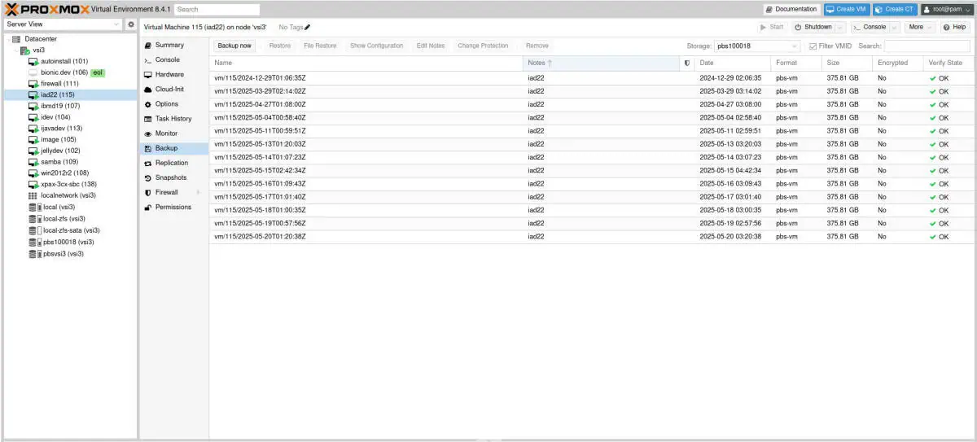
Task: Click the shield protection column header icon
Action: tap(686, 63)
